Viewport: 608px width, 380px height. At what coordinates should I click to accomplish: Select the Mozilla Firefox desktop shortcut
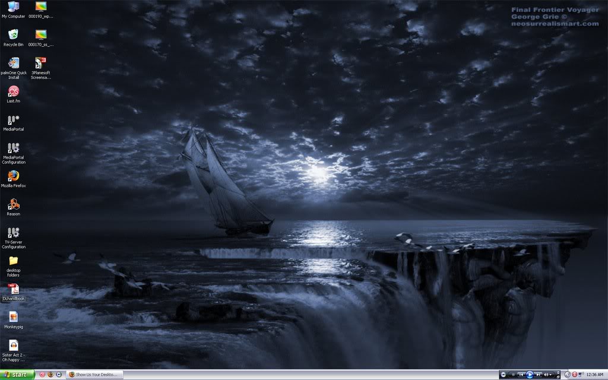point(13,179)
